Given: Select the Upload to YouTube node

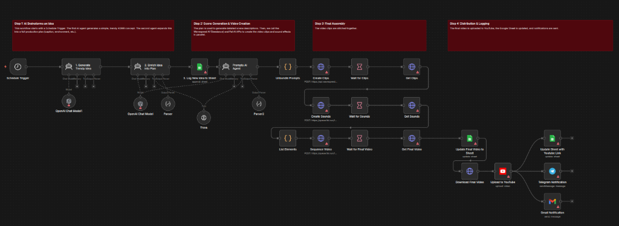Looking at the screenshot, I should tap(503, 171).
